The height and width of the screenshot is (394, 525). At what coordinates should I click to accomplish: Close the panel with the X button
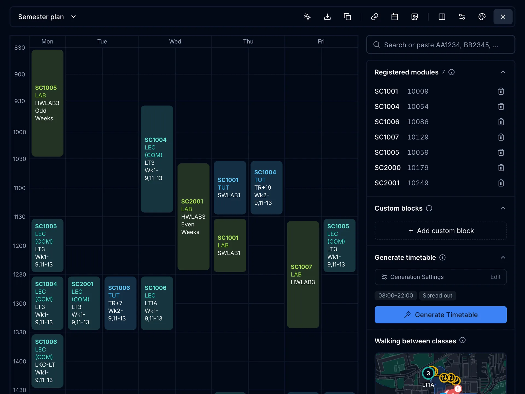pos(503,17)
